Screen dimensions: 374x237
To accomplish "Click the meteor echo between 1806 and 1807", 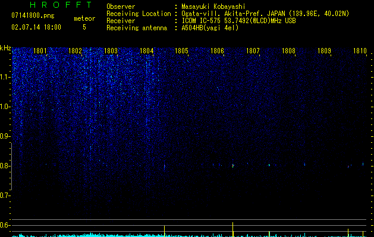I will (x=233, y=165).
